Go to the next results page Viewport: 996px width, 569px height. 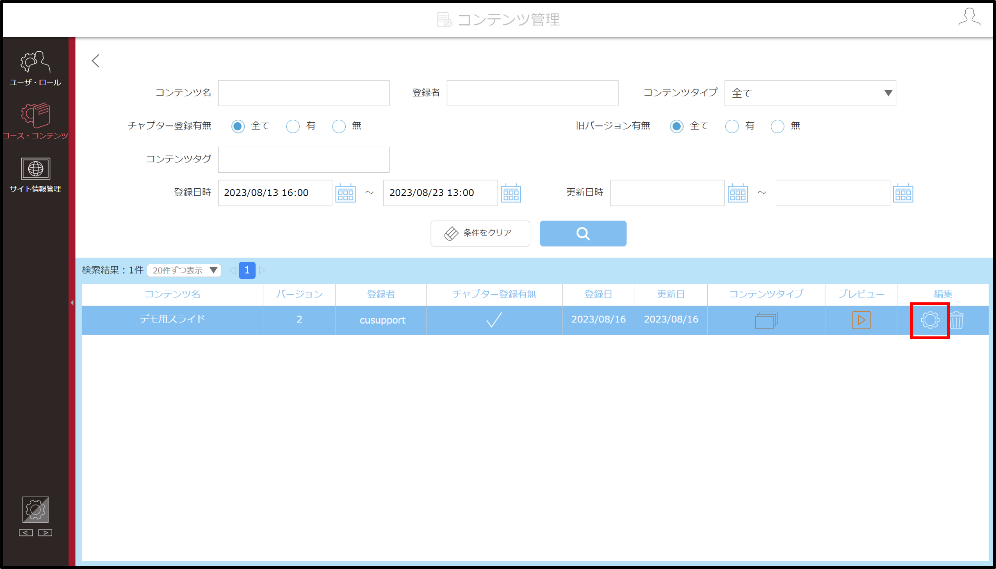[x=262, y=270]
